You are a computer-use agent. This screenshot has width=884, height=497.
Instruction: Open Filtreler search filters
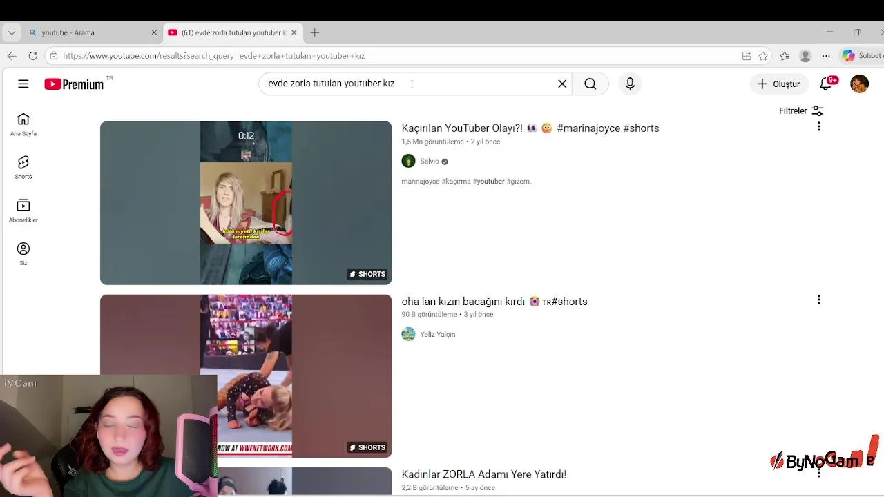pos(801,110)
